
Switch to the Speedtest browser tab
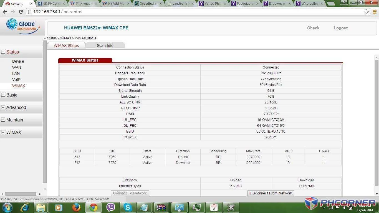tap(149, 4)
